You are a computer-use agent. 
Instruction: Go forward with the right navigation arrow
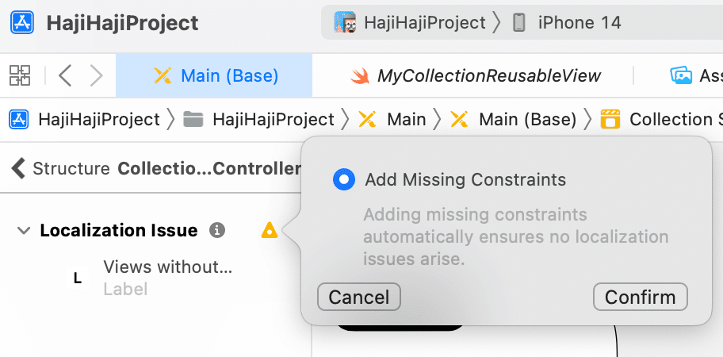point(96,75)
